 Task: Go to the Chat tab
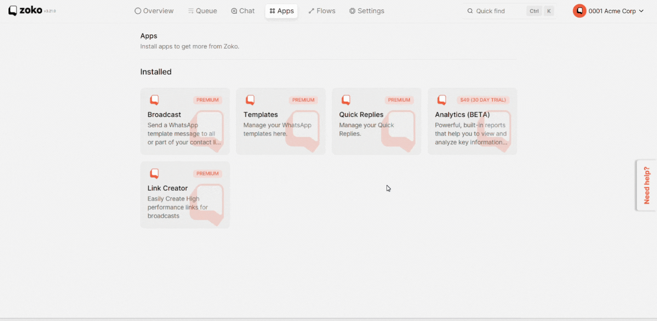click(x=243, y=11)
